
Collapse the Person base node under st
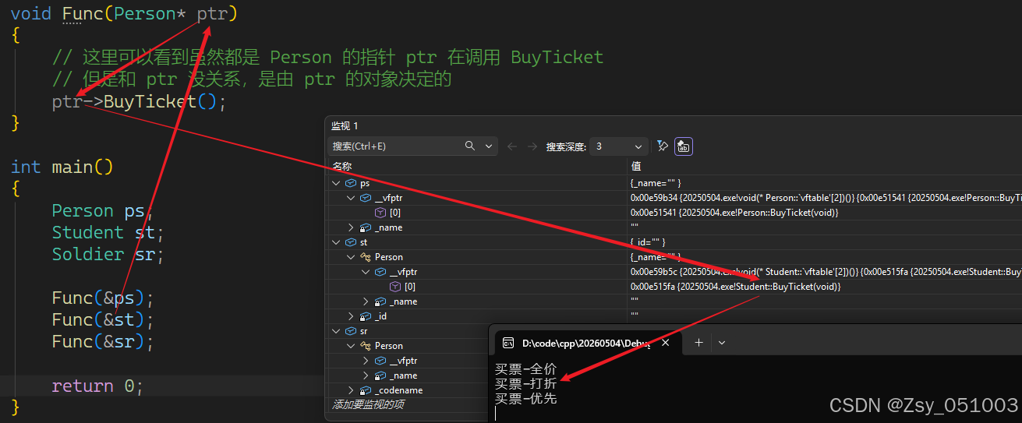click(351, 257)
